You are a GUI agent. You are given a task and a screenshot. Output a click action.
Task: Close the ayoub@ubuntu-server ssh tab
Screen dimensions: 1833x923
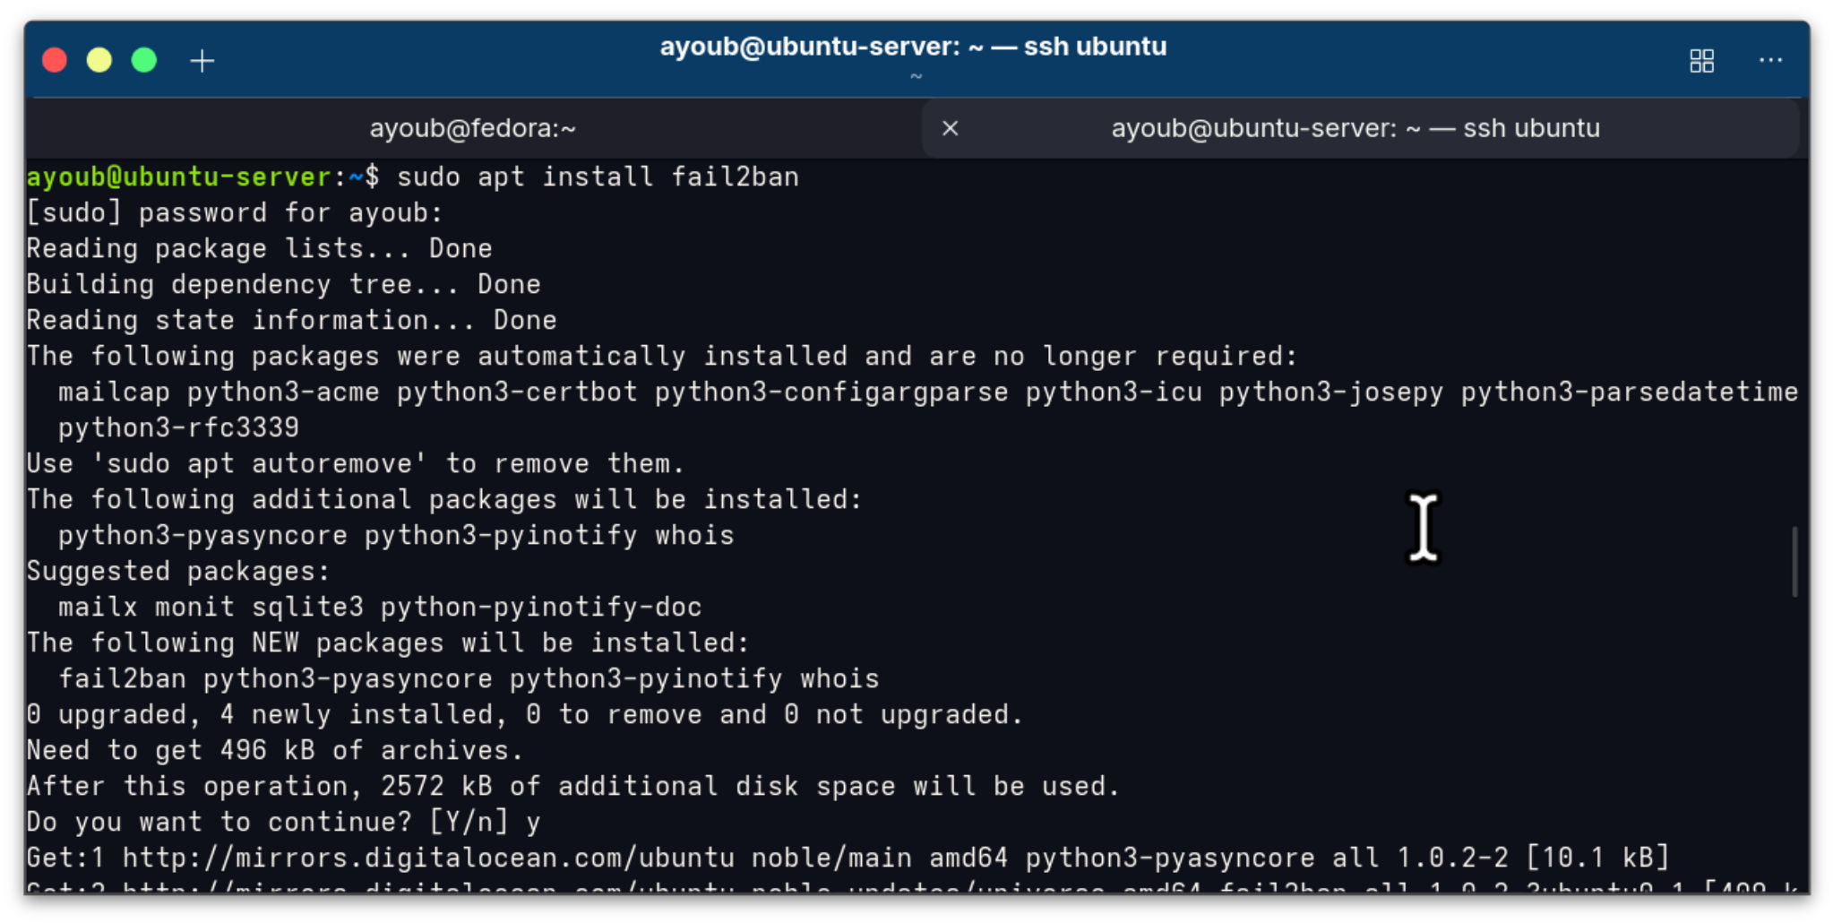pyautogui.click(x=951, y=129)
